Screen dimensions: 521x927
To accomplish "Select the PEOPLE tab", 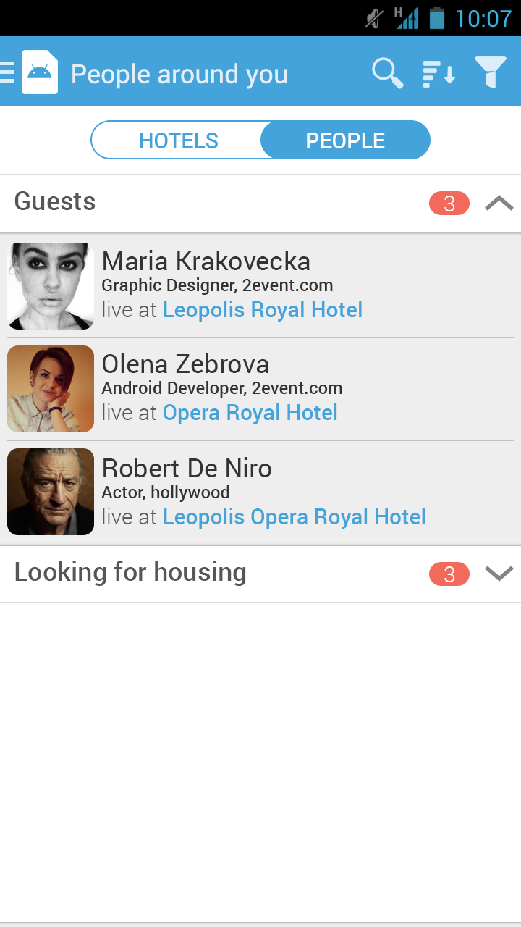I will coord(345,140).
